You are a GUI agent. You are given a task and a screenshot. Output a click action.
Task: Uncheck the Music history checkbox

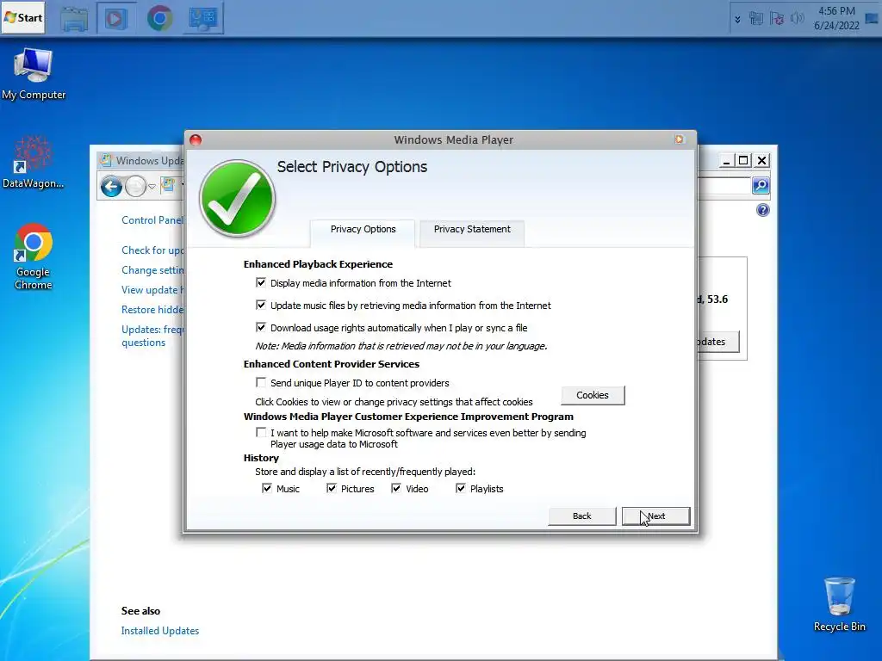267,489
